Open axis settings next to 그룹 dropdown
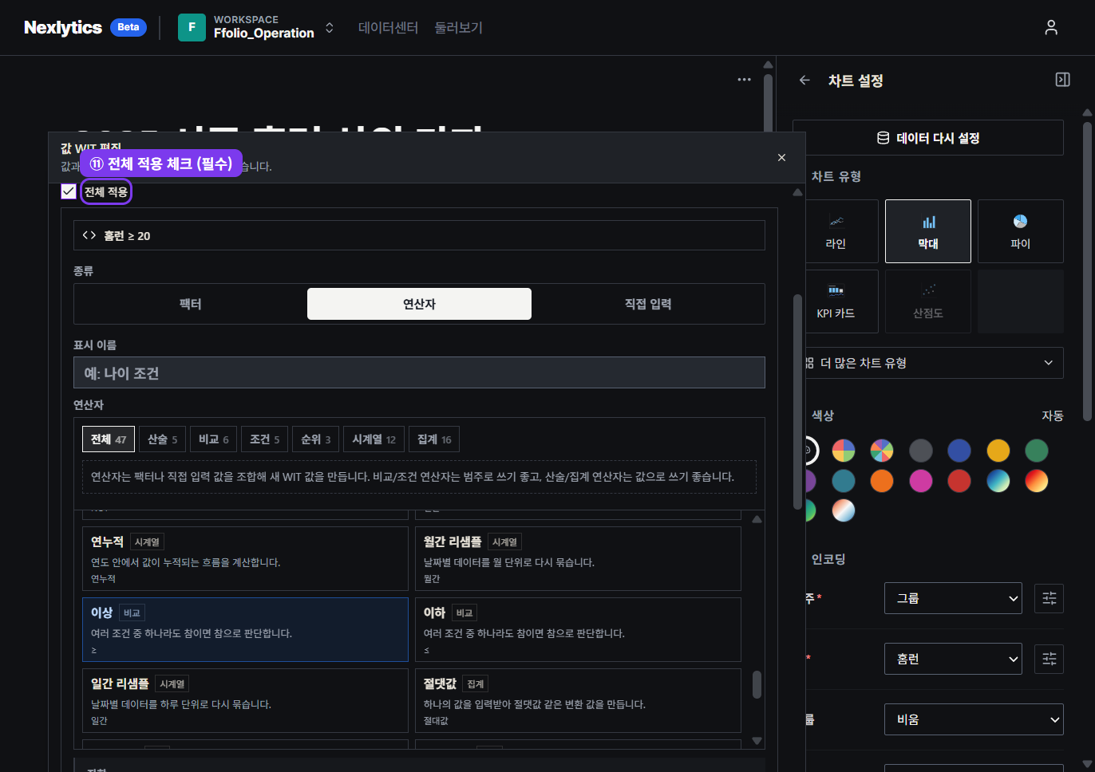The height and width of the screenshot is (772, 1095). point(1049,598)
